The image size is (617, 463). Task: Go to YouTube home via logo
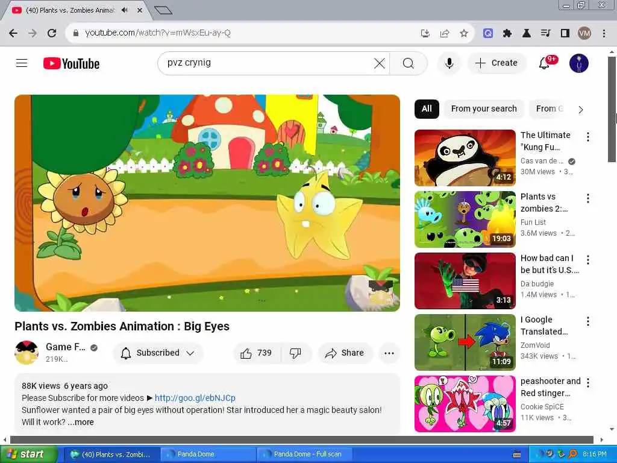coord(71,63)
